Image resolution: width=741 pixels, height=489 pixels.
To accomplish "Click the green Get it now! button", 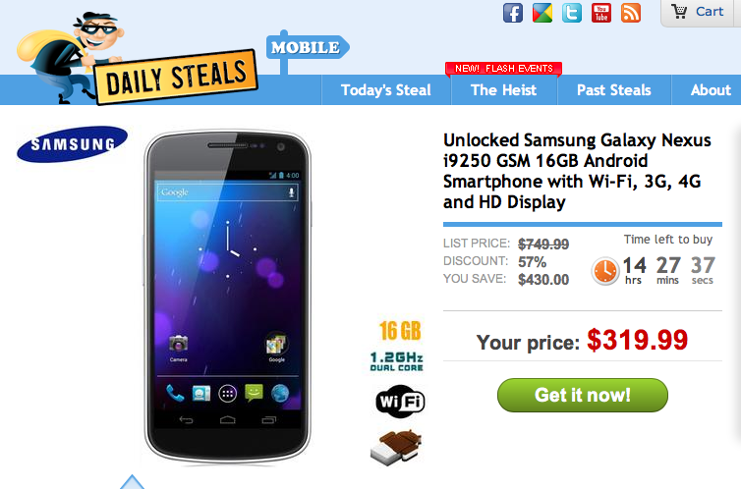I will [x=583, y=395].
